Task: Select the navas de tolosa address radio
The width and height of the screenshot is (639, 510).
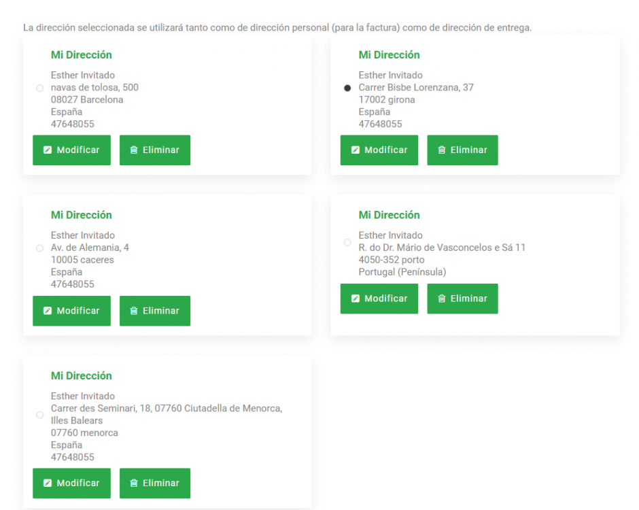Action: click(39, 88)
